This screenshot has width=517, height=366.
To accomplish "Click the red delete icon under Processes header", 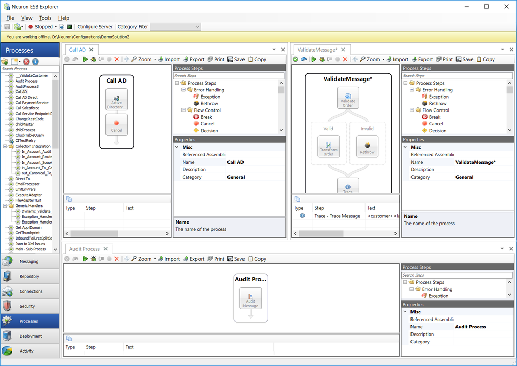I will click(26, 61).
